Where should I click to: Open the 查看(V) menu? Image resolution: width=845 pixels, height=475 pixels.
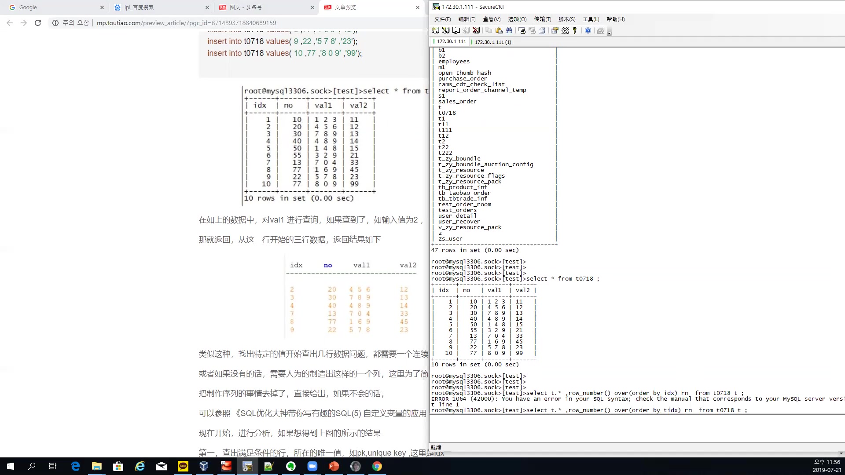(x=492, y=19)
